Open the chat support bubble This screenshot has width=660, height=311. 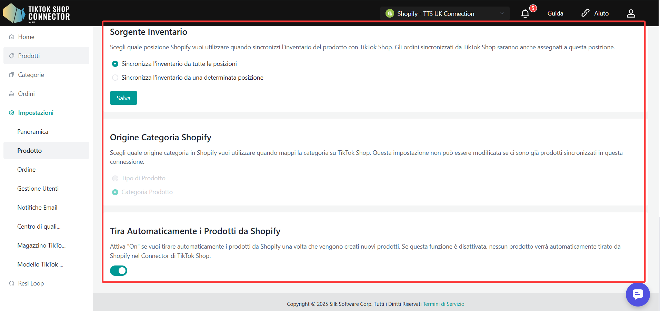(x=638, y=294)
